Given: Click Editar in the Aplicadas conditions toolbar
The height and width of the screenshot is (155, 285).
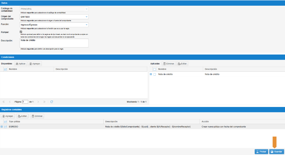Looking at the screenshot, I should pyautogui.click(x=182, y=64).
